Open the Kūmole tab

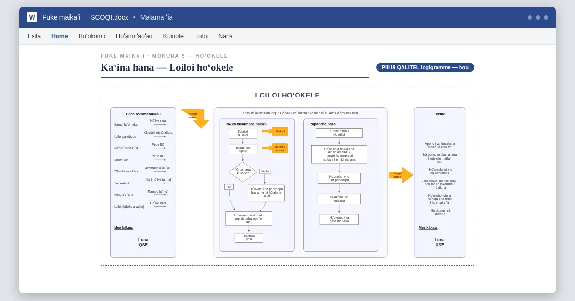point(173,36)
